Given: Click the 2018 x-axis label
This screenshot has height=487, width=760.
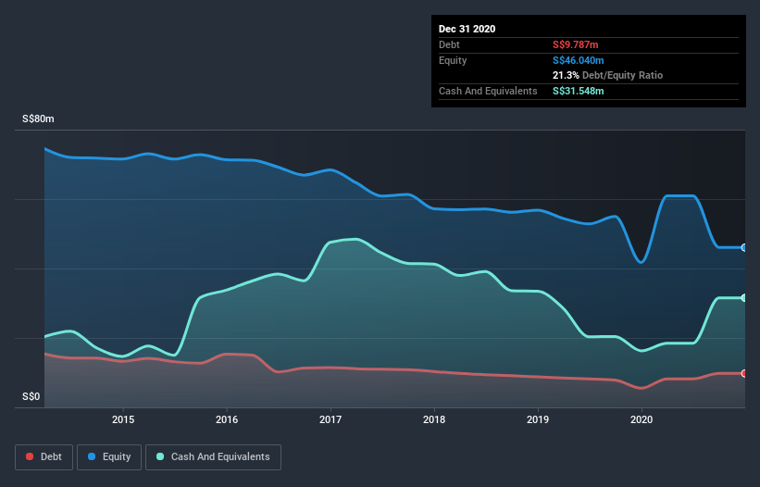Looking at the screenshot, I should 434,419.
